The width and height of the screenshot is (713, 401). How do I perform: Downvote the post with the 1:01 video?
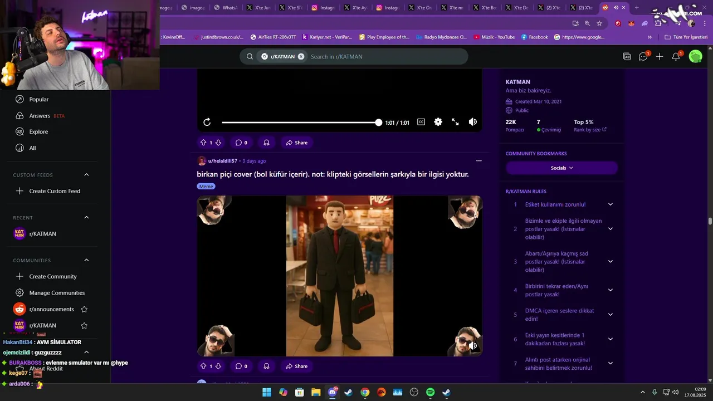click(218, 143)
